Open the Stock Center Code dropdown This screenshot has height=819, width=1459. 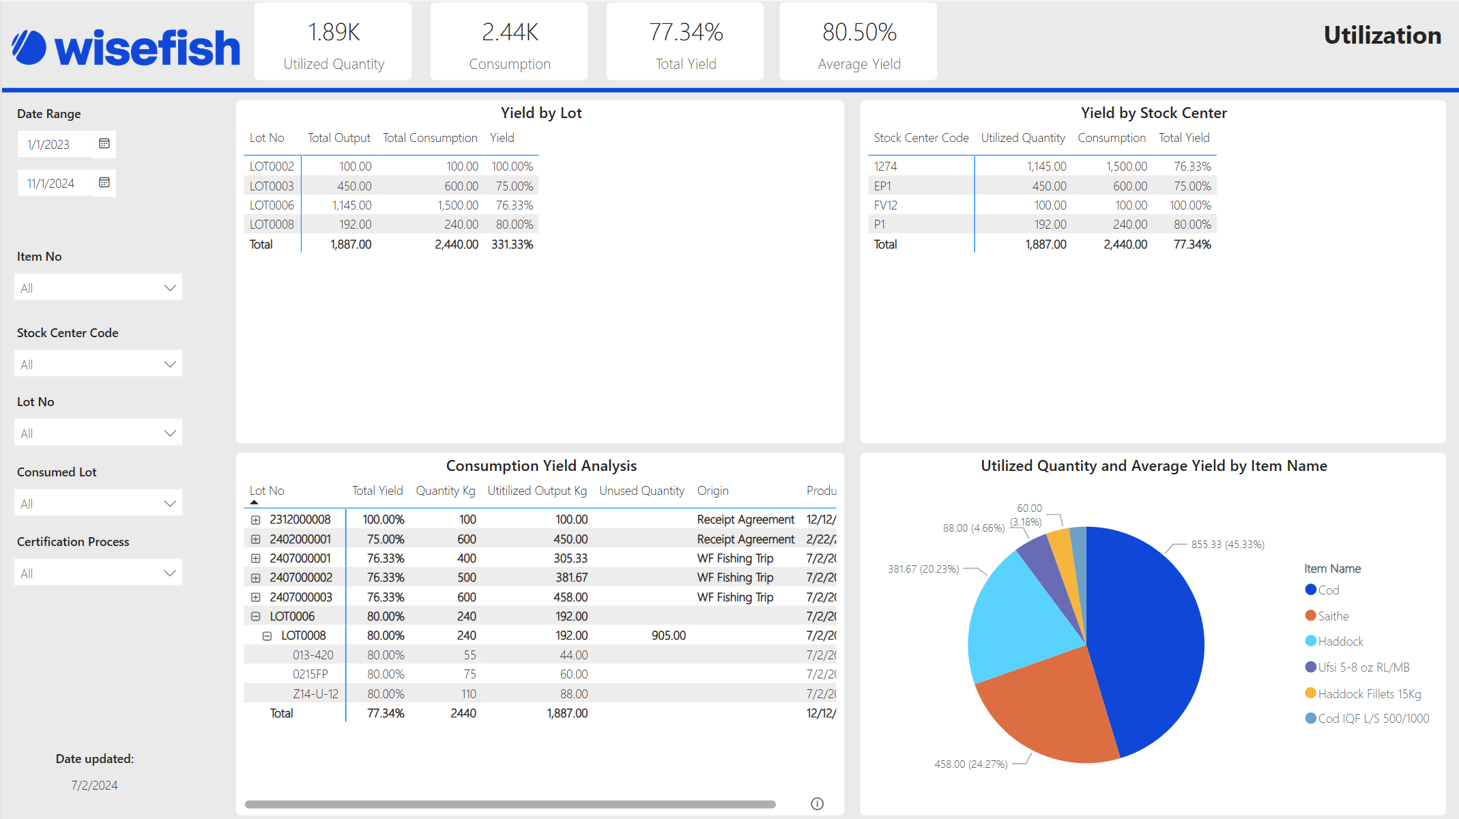(x=98, y=364)
